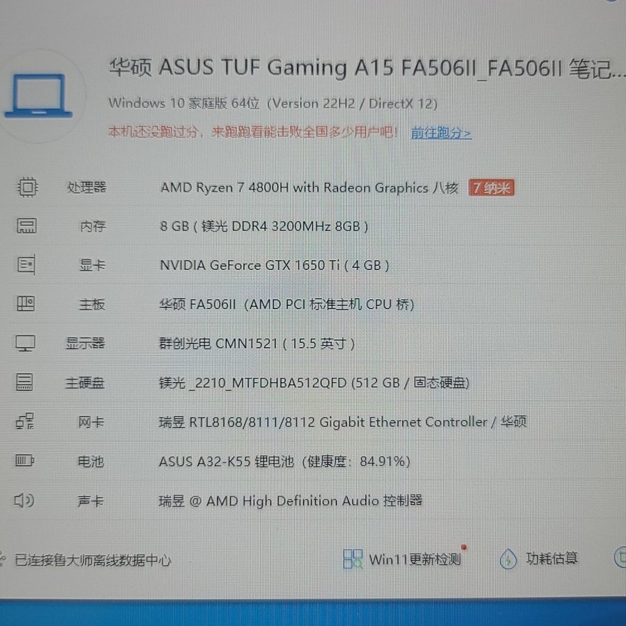Click the monitor display icon
This screenshot has height=626, width=626.
coord(25,343)
